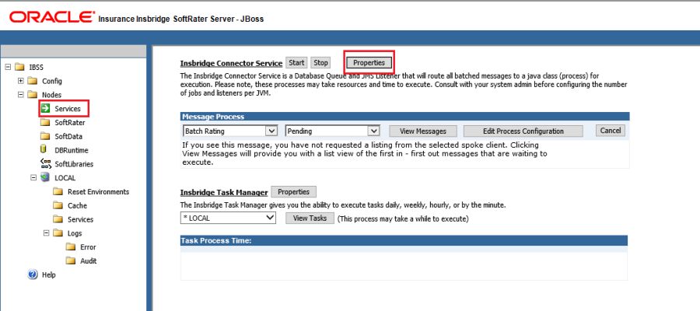Click the Nodes tree label

click(x=52, y=95)
